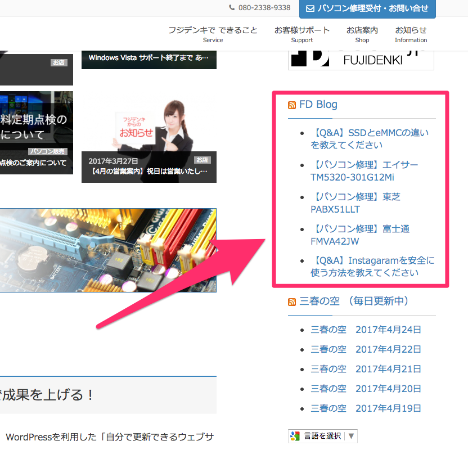Click the motherboard banner image
The height and width of the screenshot is (459, 468).
[x=108, y=250]
